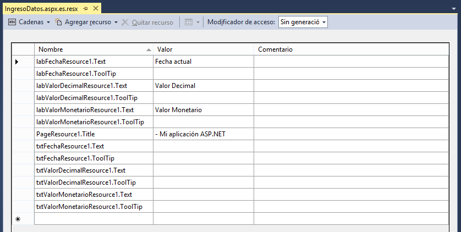
Task: Open the Modificador de acceso combo box
Action: tap(303, 22)
